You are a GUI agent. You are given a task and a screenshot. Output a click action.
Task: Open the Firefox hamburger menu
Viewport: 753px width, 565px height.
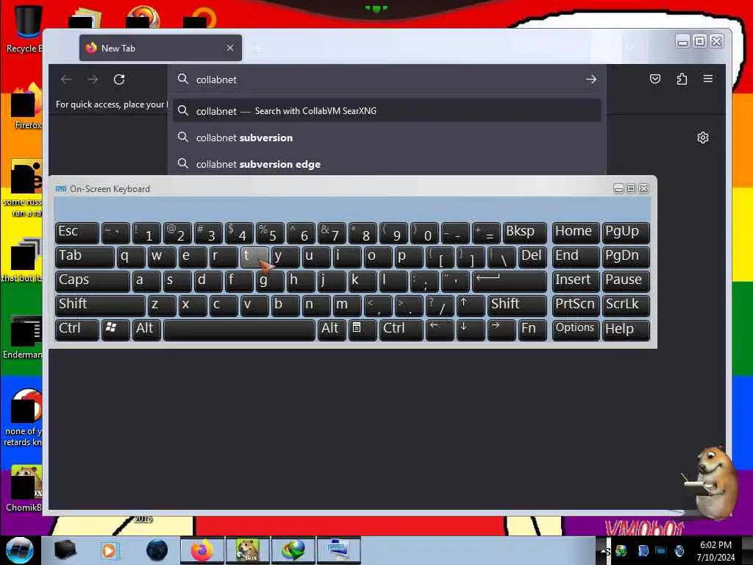(x=708, y=79)
